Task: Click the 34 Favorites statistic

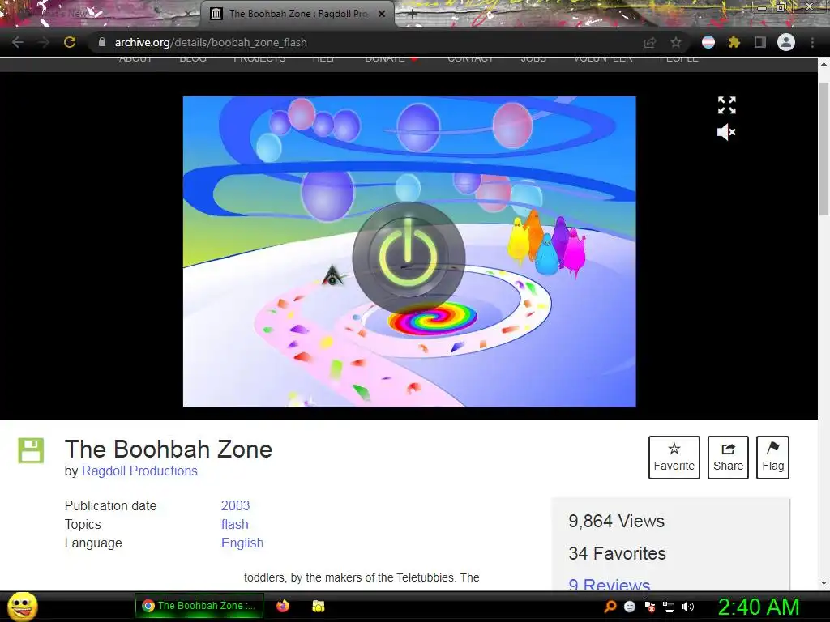Action: coord(617,553)
